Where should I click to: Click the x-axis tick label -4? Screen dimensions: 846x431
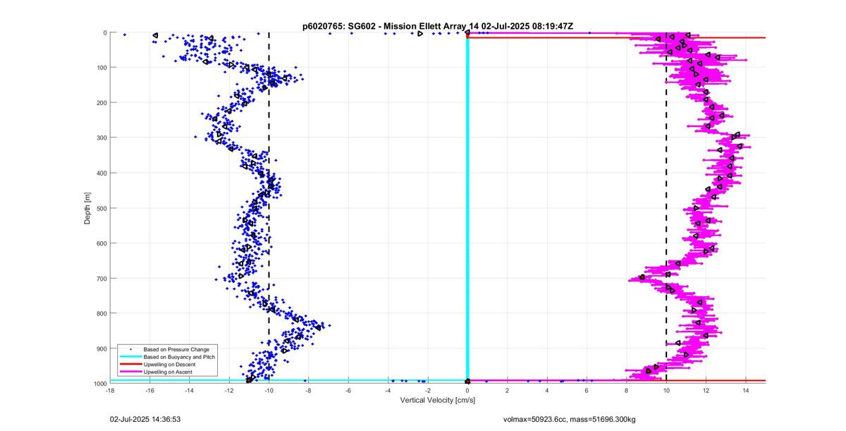click(x=388, y=389)
